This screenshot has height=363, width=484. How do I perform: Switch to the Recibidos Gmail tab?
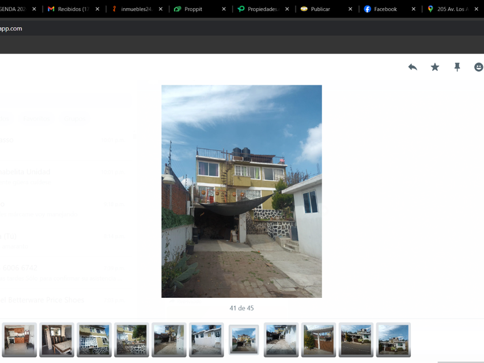click(x=73, y=9)
